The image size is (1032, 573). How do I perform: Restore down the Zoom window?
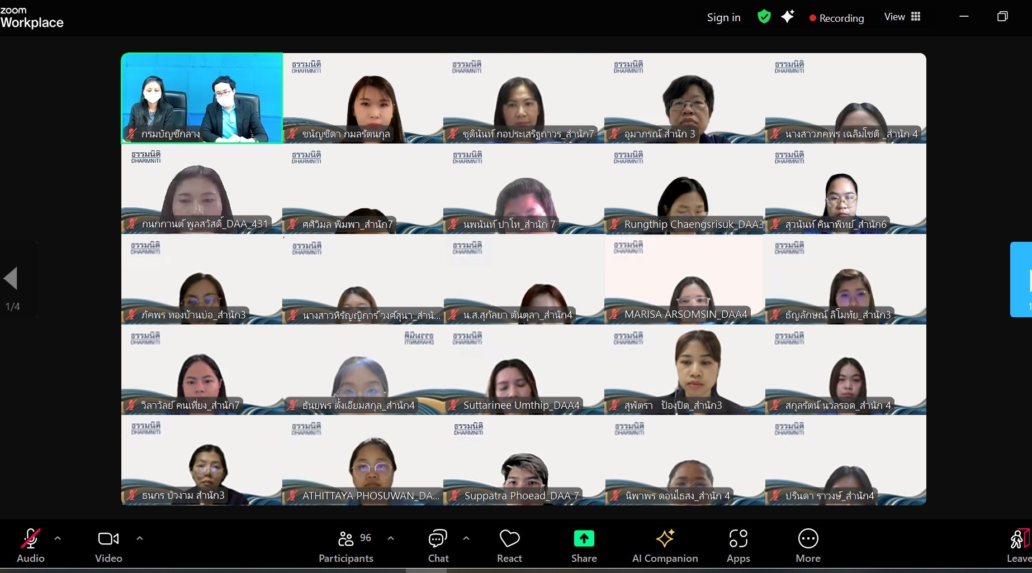pyautogui.click(x=1002, y=16)
